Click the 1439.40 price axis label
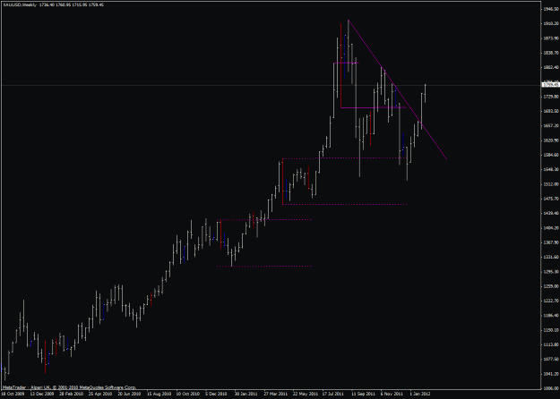The width and height of the screenshot is (560, 399). coord(551,213)
